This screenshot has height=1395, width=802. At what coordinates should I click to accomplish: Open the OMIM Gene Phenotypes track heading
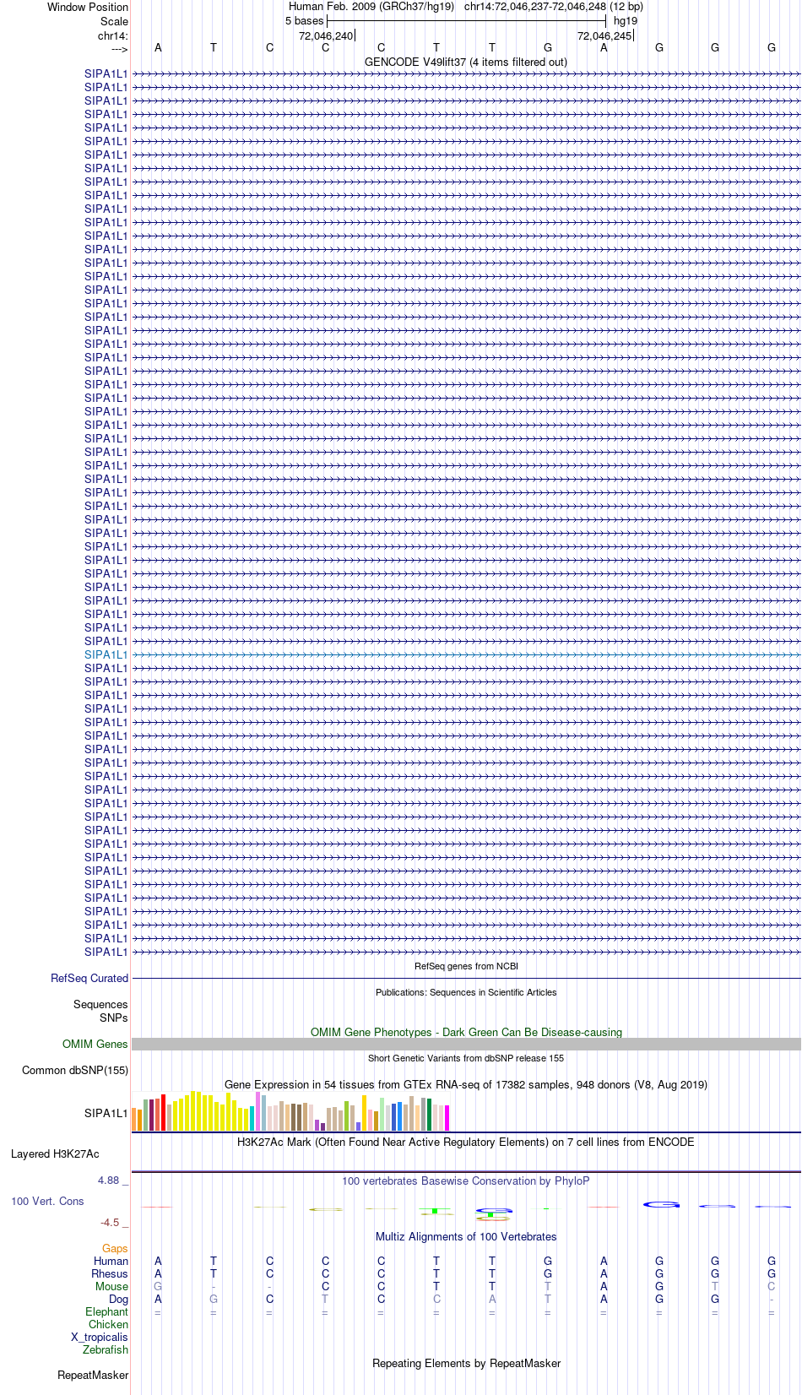click(x=466, y=1032)
